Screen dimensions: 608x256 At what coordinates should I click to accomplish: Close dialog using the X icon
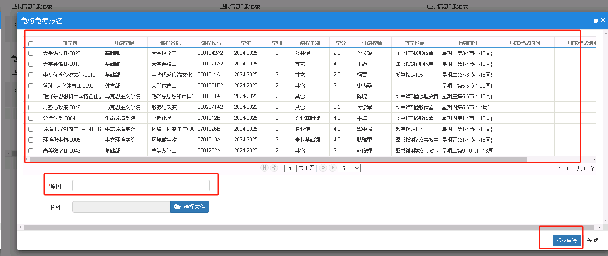(x=603, y=20)
